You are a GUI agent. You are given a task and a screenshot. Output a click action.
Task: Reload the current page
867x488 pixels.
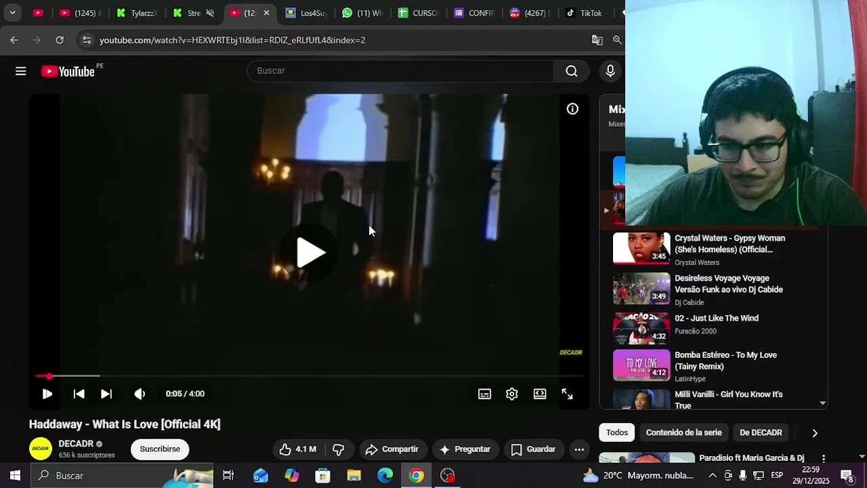click(x=60, y=40)
